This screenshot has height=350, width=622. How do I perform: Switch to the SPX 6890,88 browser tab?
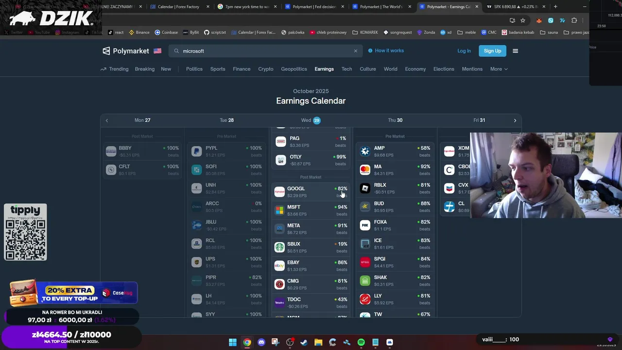pyautogui.click(x=517, y=7)
